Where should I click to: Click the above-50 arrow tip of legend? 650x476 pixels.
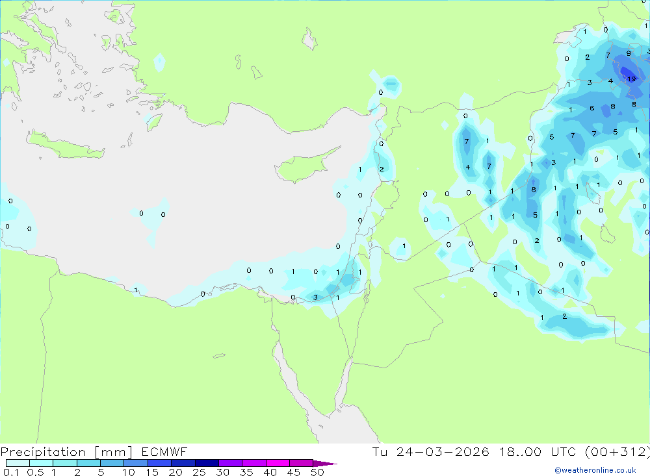[324, 463]
